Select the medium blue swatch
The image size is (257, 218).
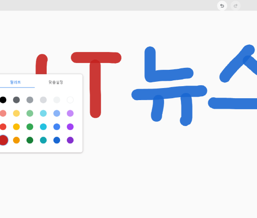57,127
